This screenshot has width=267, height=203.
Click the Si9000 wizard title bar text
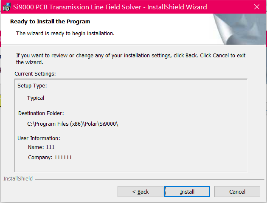coord(110,7)
